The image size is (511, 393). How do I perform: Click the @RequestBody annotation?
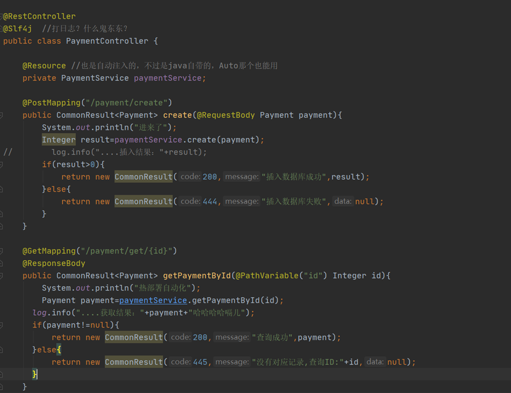coord(226,115)
